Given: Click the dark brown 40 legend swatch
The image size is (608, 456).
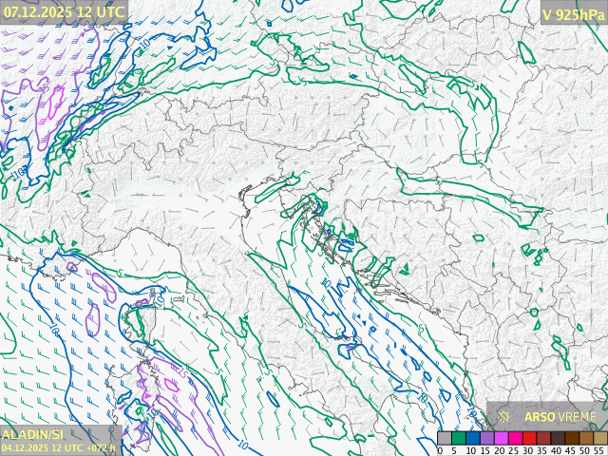Looking at the screenshot, I should tap(558, 438).
